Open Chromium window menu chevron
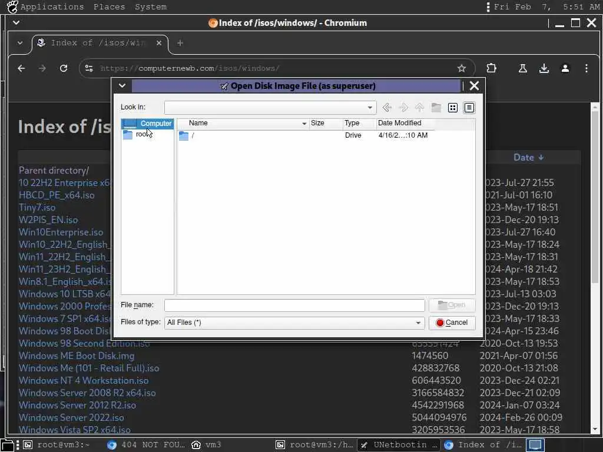603x452 pixels. tap(16, 23)
